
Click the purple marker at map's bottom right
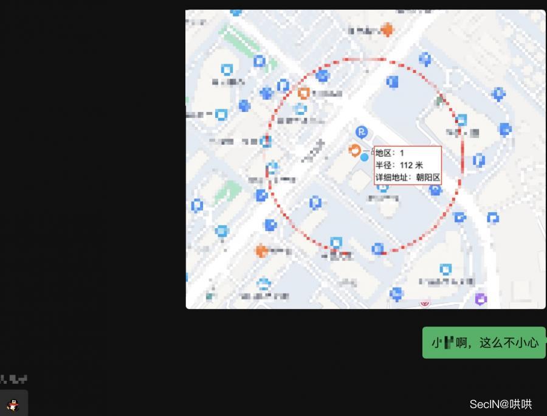pyautogui.click(x=481, y=299)
